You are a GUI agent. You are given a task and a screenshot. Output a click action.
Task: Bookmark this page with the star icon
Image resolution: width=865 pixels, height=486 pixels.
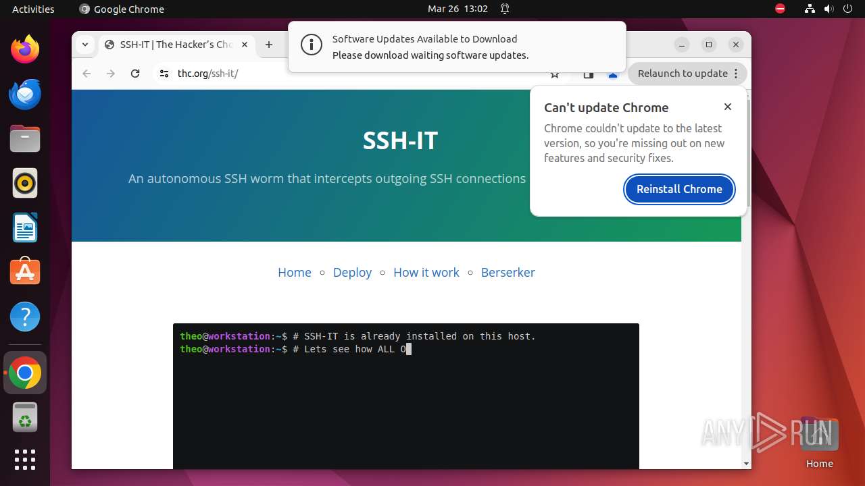point(555,74)
